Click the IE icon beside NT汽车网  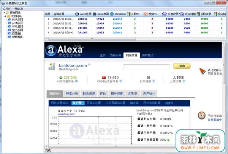click(x=9, y=30)
